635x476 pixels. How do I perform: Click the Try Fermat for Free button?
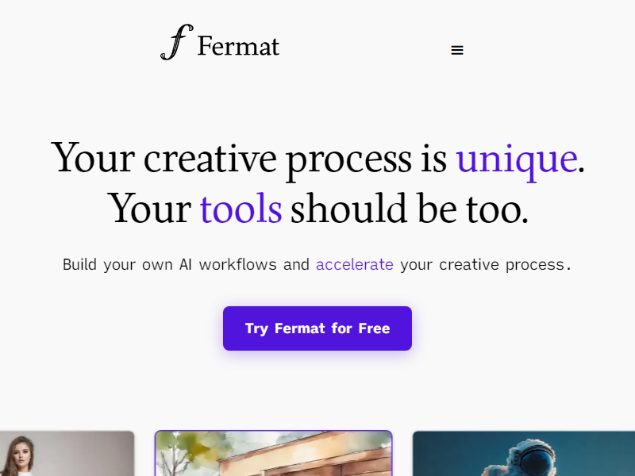[x=317, y=328]
